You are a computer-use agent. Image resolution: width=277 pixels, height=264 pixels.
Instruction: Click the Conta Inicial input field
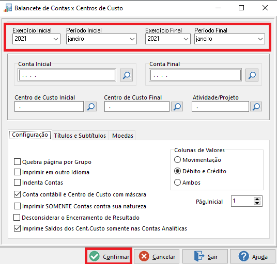(x=67, y=75)
